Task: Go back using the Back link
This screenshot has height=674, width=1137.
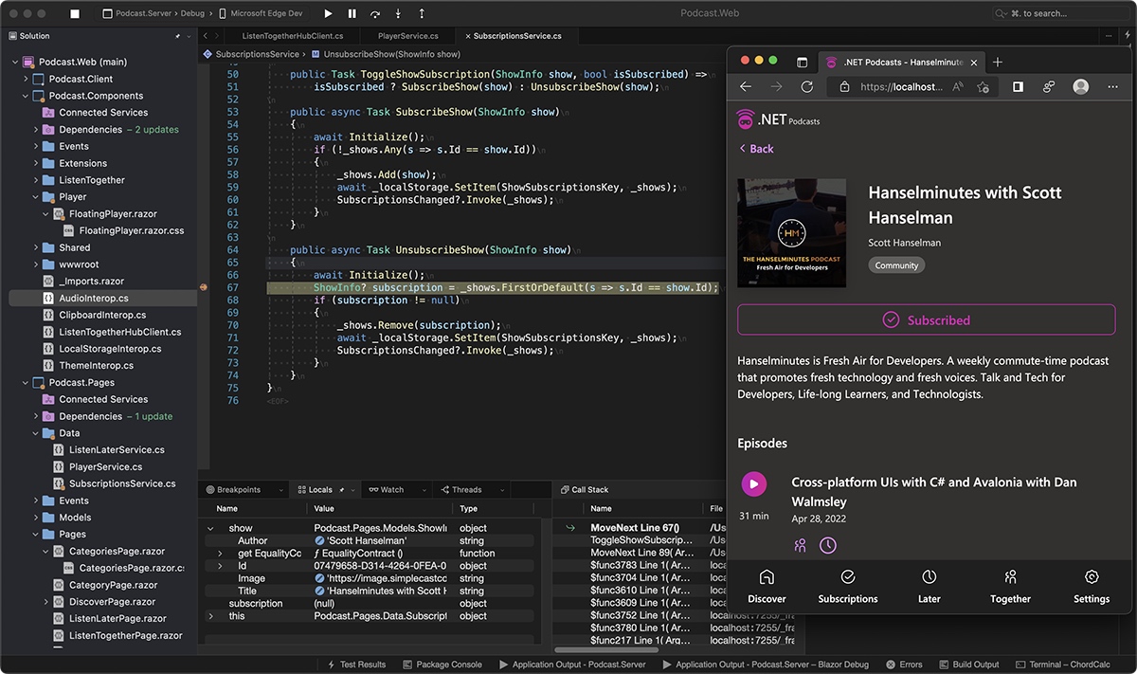Action: 755,149
